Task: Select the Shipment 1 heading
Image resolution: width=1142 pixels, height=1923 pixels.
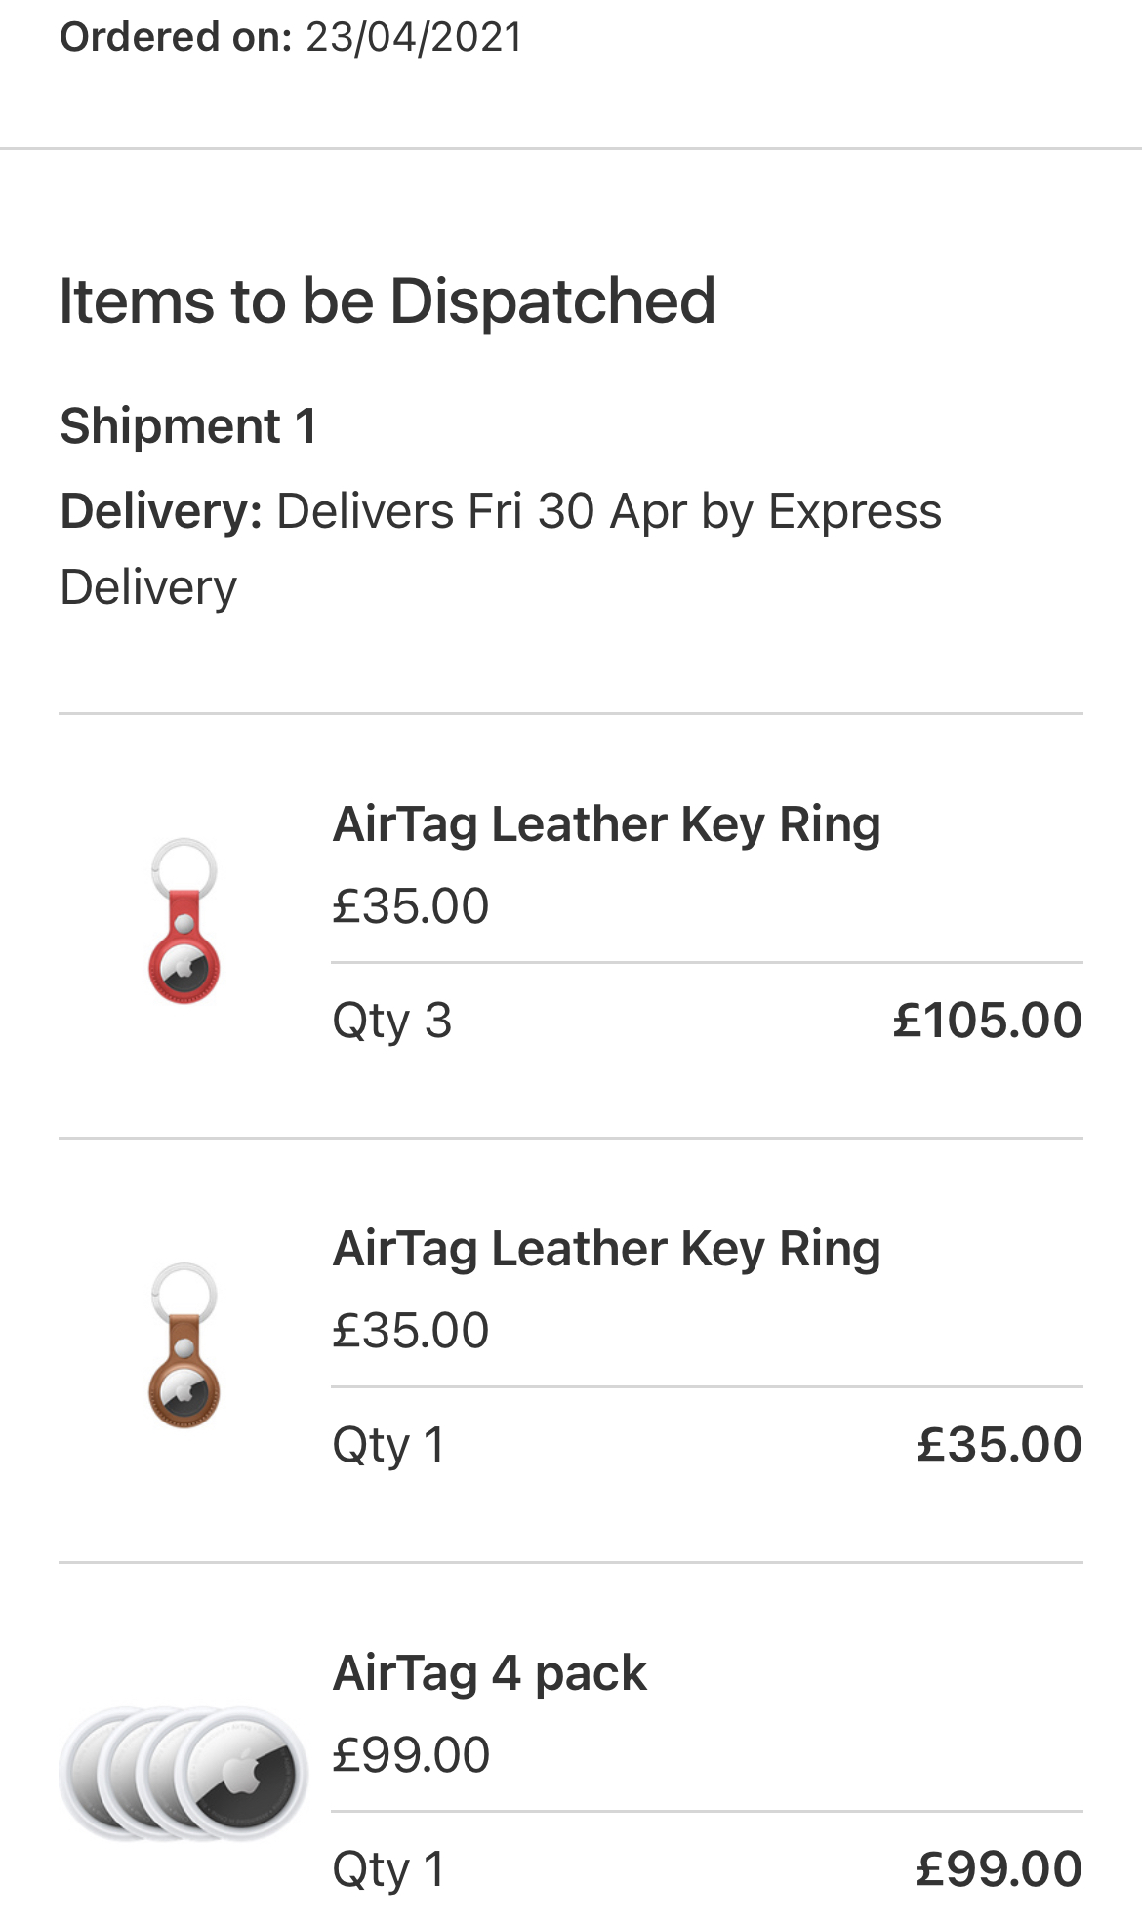Action: [188, 426]
